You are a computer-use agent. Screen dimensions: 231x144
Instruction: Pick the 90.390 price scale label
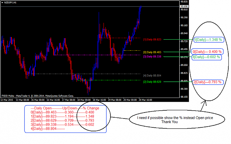pyautogui.click(x=184, y=17)
